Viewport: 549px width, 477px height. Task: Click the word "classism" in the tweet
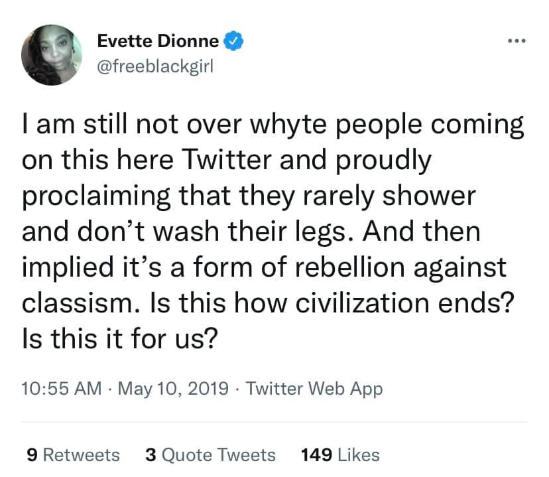click(x=70, y=304)
